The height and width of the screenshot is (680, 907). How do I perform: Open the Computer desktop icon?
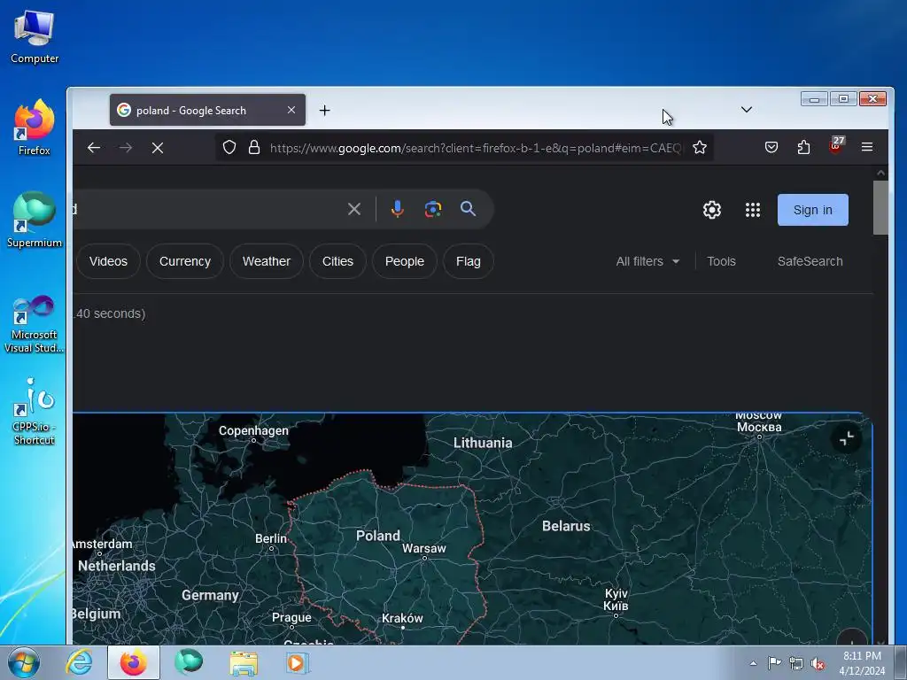35,36
